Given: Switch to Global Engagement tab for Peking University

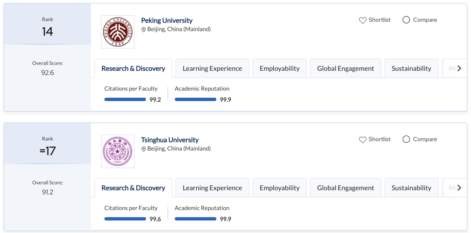Looking at the screenshot, I should coord(345,68).
